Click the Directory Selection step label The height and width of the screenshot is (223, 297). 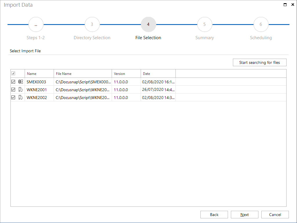(x=92, y=38)
